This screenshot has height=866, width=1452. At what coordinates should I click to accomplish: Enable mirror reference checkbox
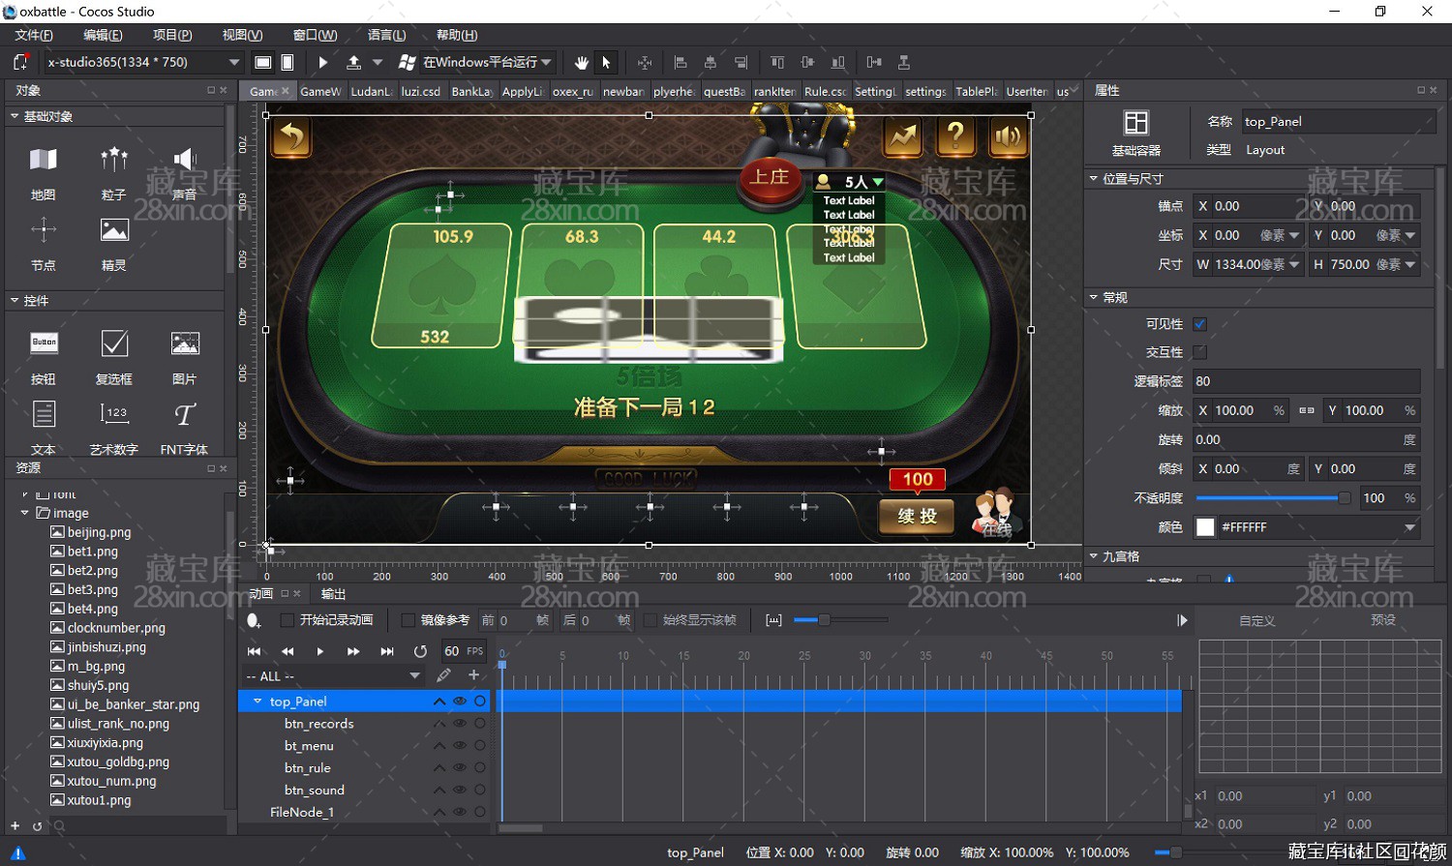coord(408,620)
